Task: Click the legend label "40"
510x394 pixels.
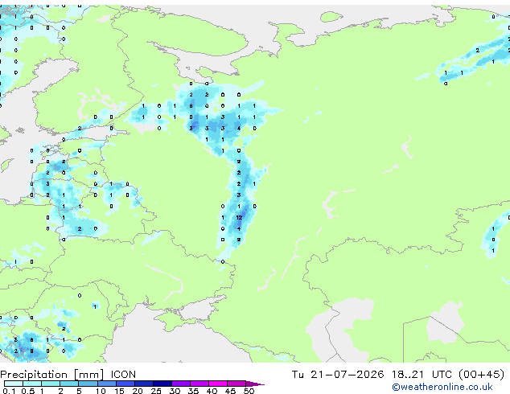Action: [212, 391]
